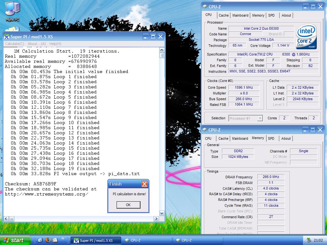Click CAS# Latency value 4.0 clocks

point(271,188)
